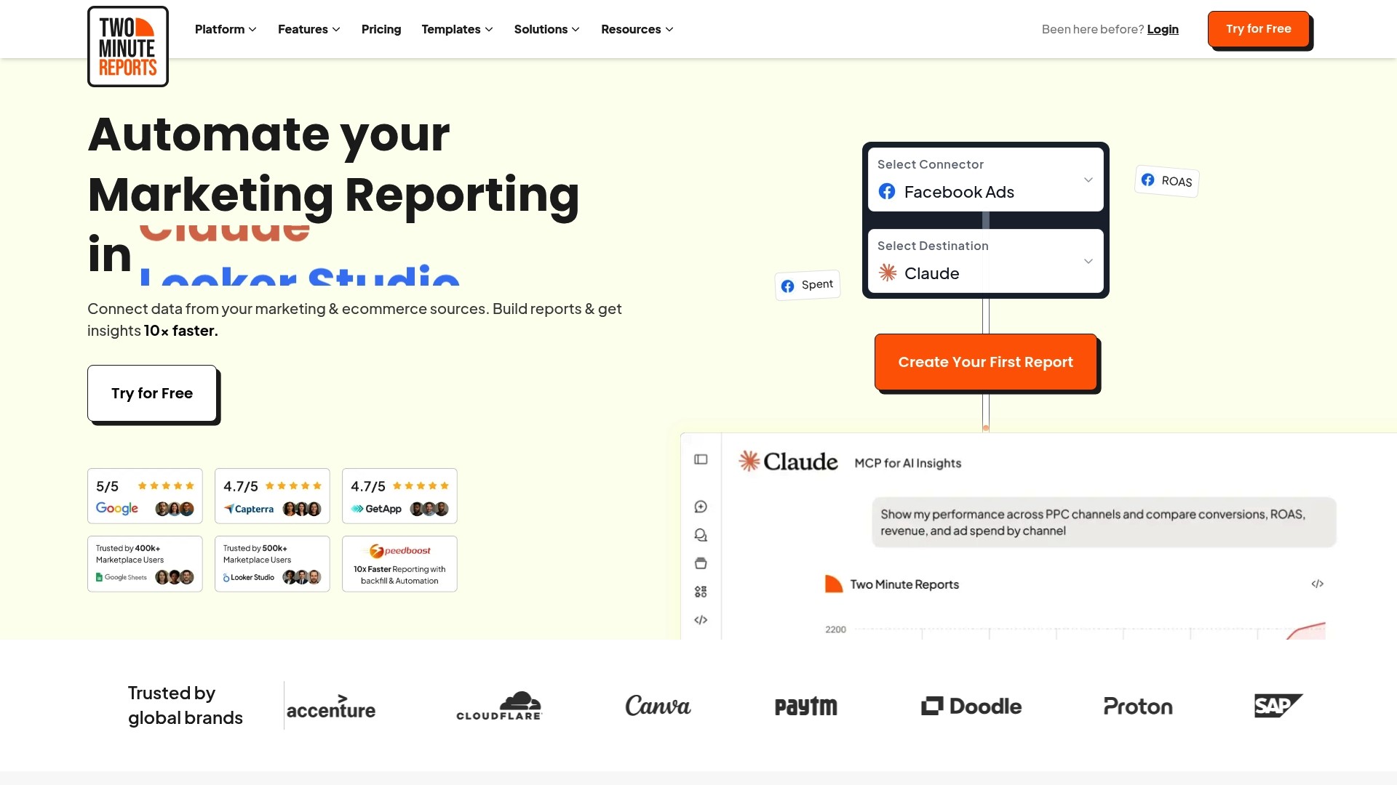Click the Two Minute Reports logo
Screen dimensions: 1397x785
128,47
